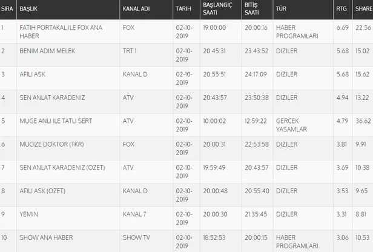
Task: Click the TRT 1 channel cell
Action: click(x=131, y=51)
